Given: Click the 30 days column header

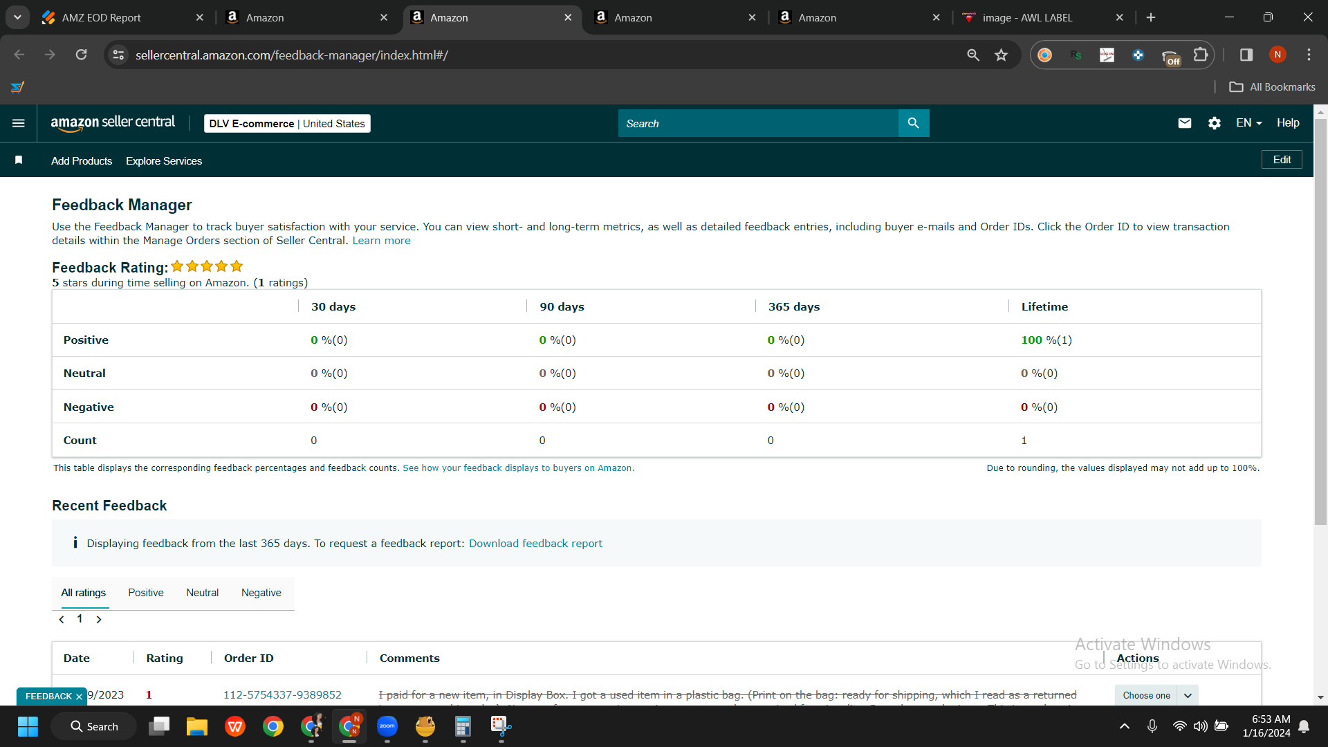Looking at the screenshot, I should (x=333, y=307).
